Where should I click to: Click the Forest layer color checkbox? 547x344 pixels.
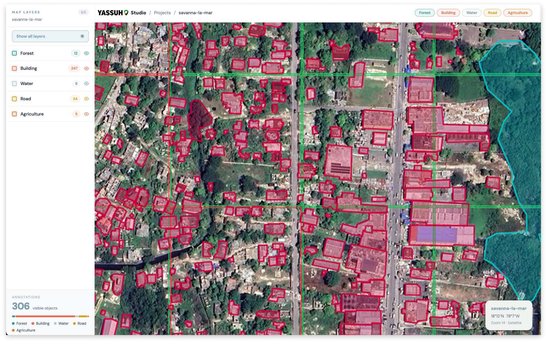click(14, 53)
